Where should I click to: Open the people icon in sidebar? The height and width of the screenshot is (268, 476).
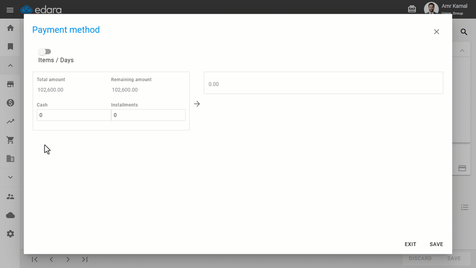click(10, 197)
